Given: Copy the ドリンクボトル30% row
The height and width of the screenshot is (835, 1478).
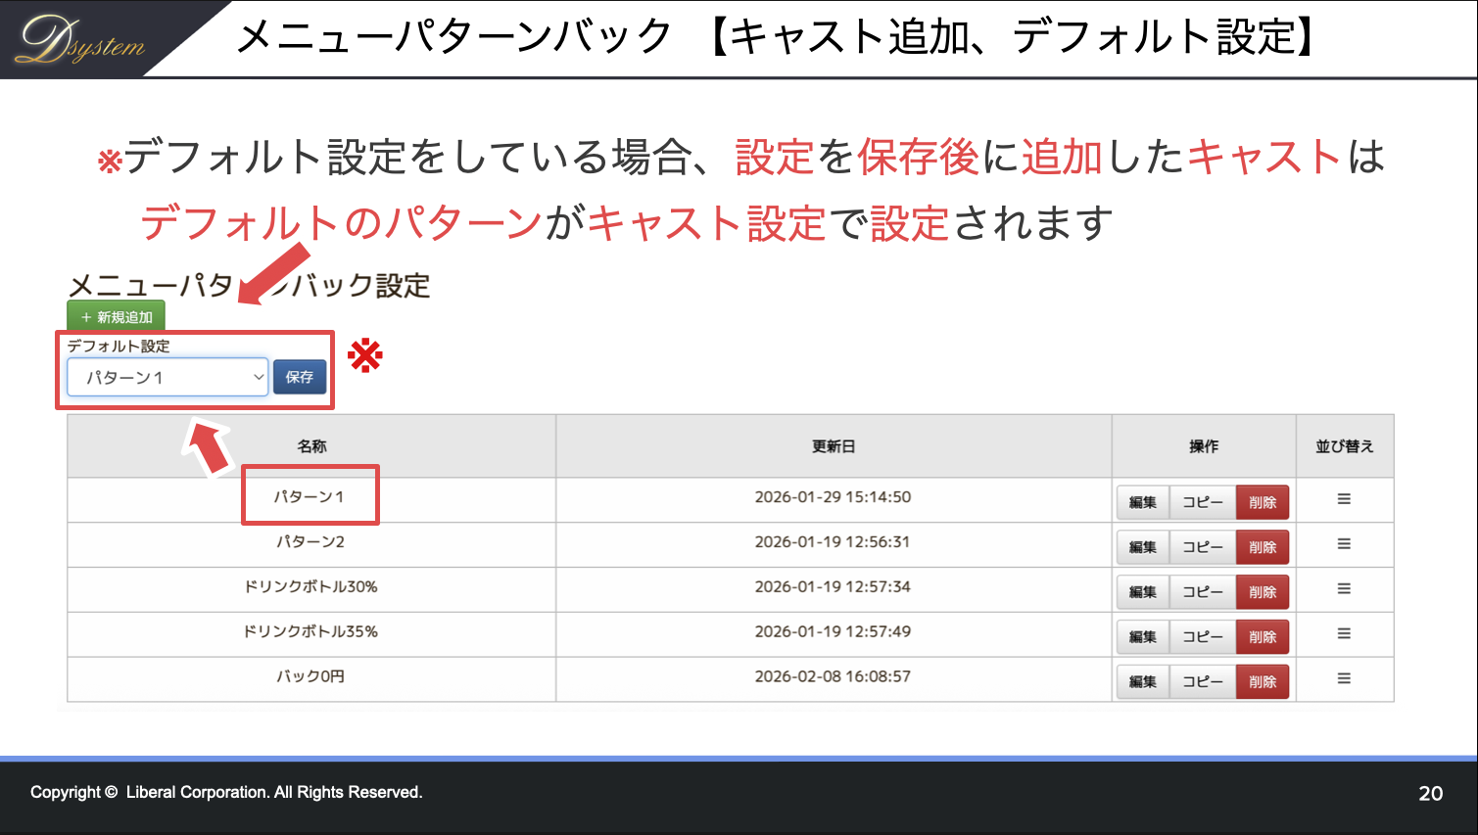Looking at the screenshot, I should (x=1203, y=592).
